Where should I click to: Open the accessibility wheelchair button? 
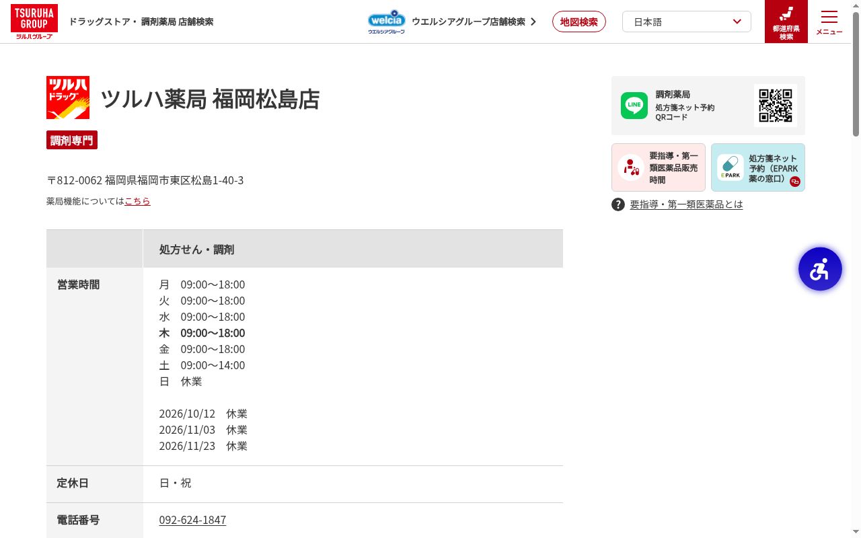tap(820, 269)
